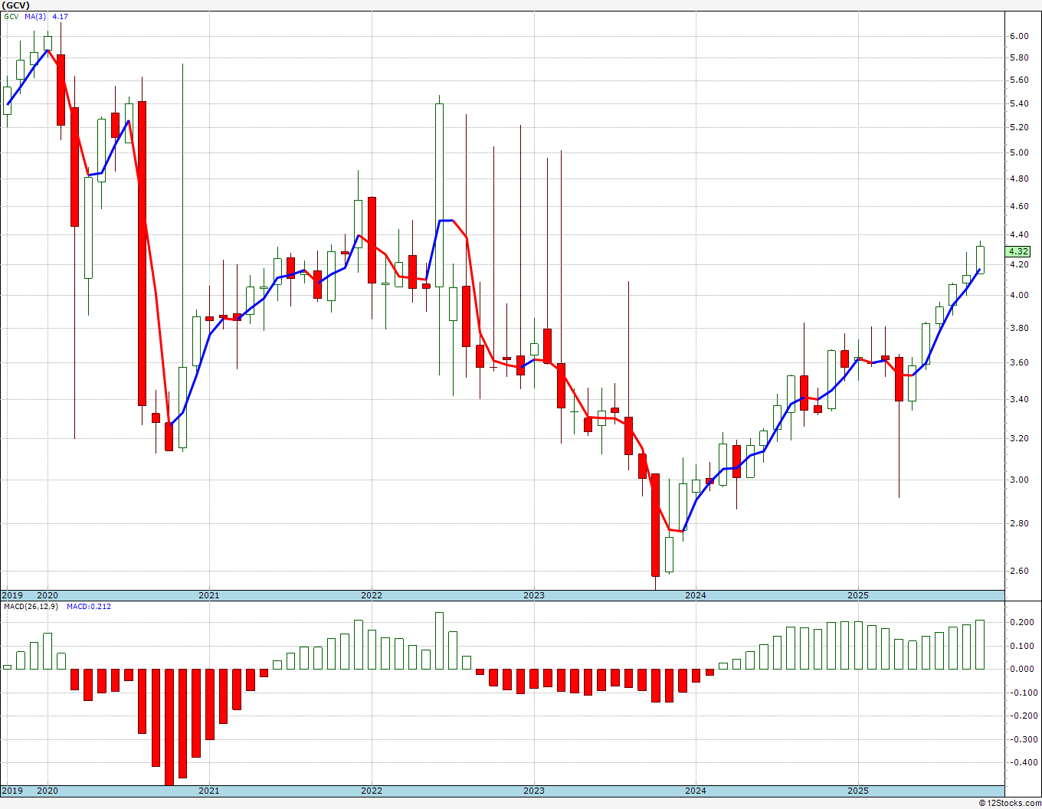
Task: Click 2024 on the price chart time axis
Action: pyautogui.click(x=696, y=595)
